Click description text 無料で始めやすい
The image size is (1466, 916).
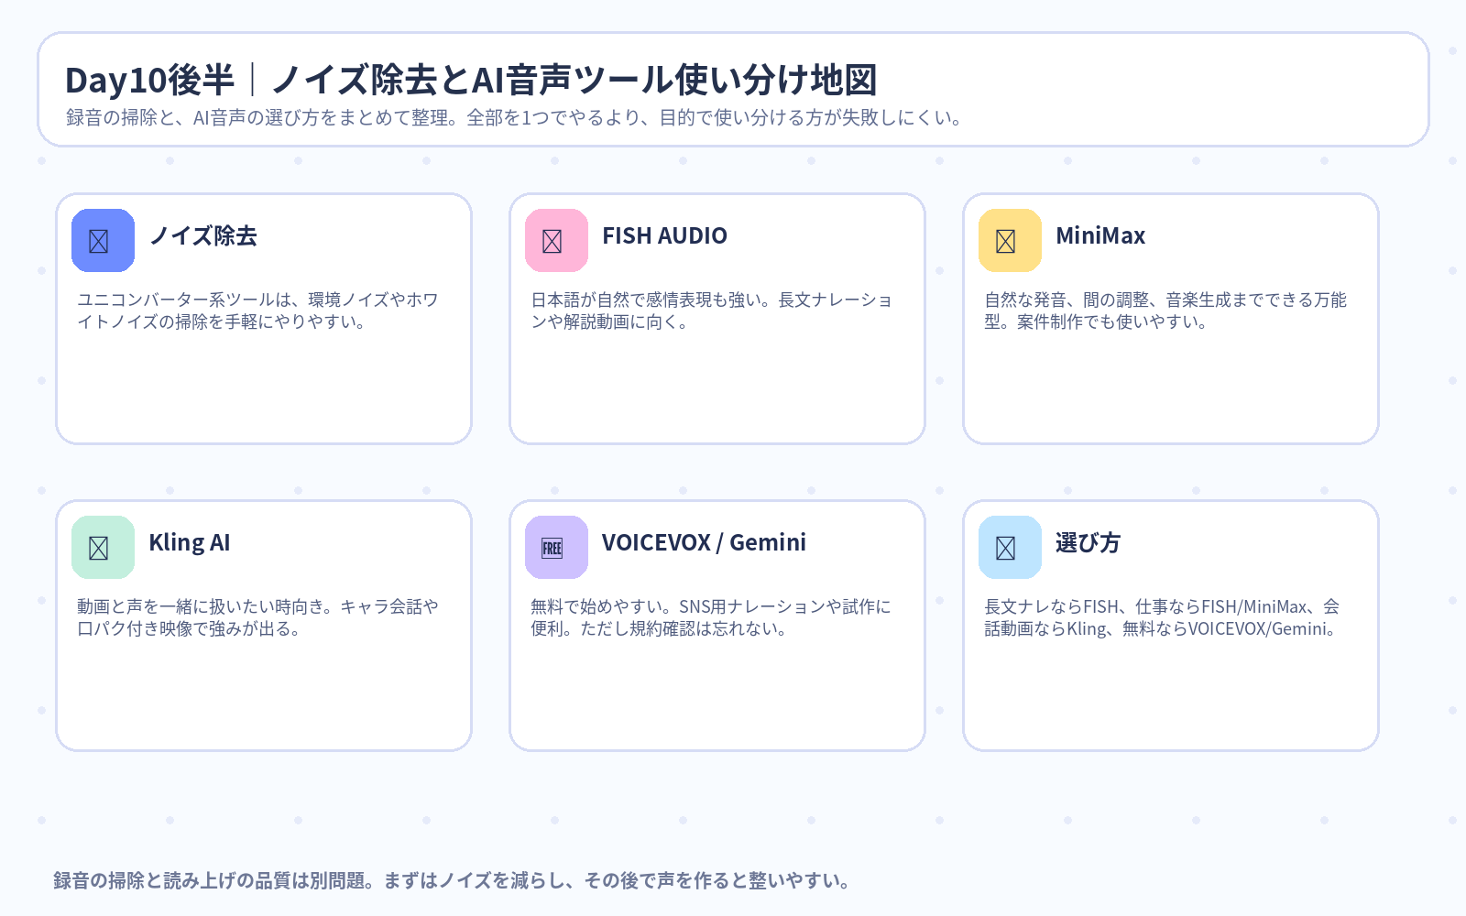(x=711, y=617)
